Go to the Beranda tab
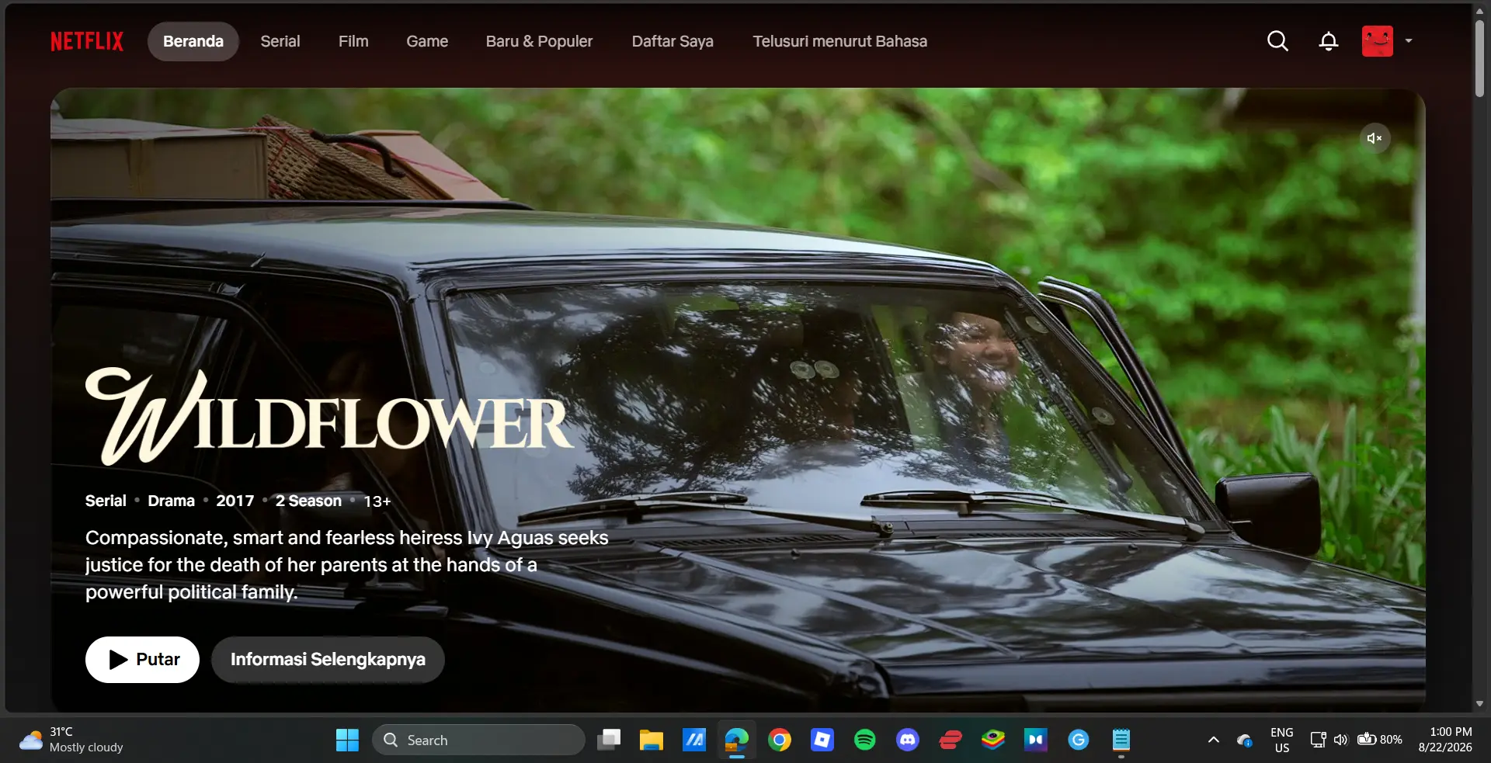Screen dimensions: 1491x763 click(x=193, y=41)
